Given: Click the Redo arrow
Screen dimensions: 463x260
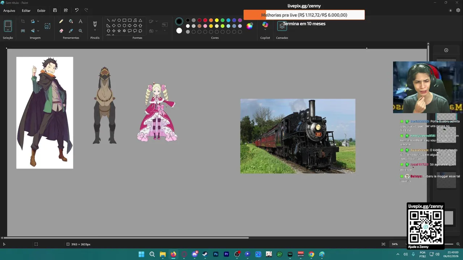Looking at the screenshot, I should pyautogui.click(x=86, y=10).
